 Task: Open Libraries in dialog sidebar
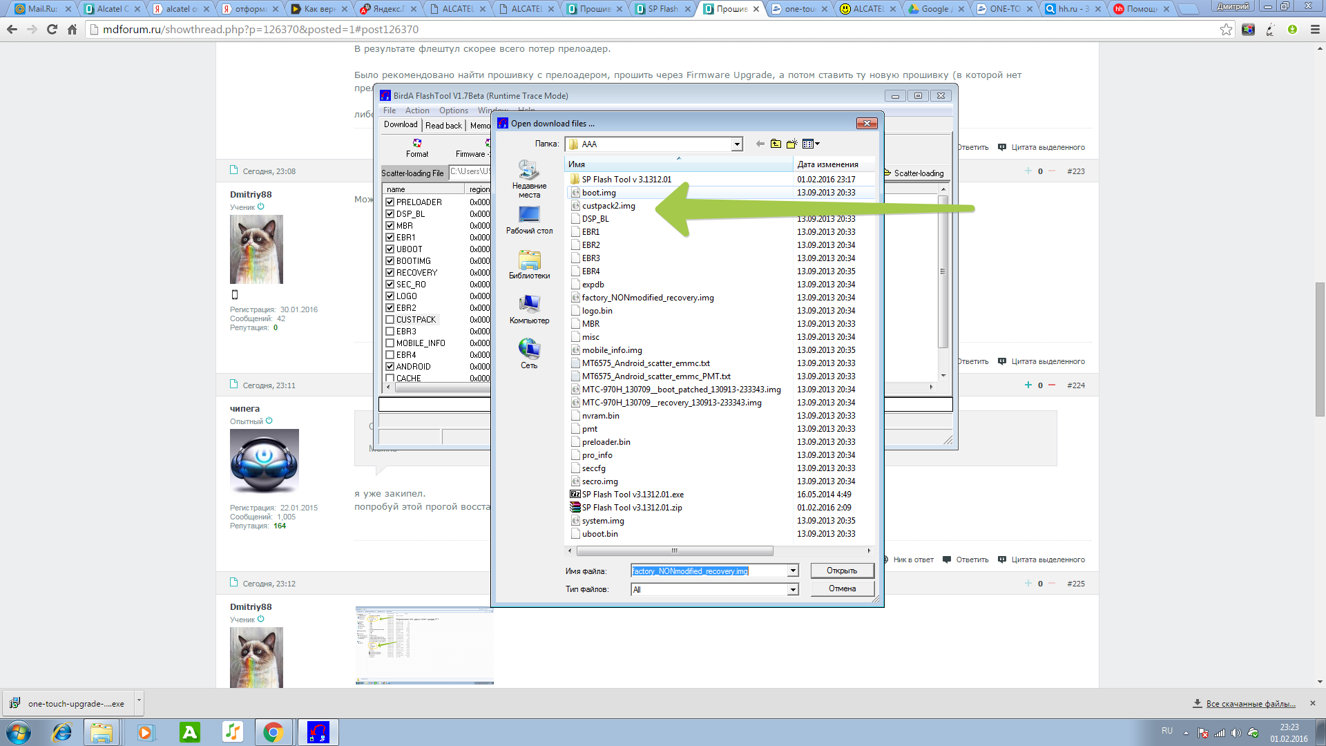pyautogui.click(x=529, y=265)
